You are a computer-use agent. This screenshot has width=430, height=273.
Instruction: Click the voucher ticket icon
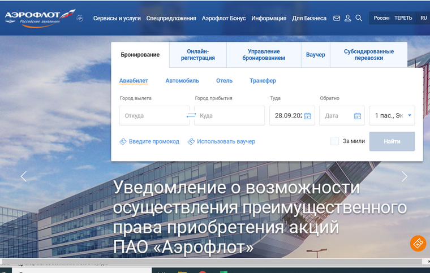(191, 141)
